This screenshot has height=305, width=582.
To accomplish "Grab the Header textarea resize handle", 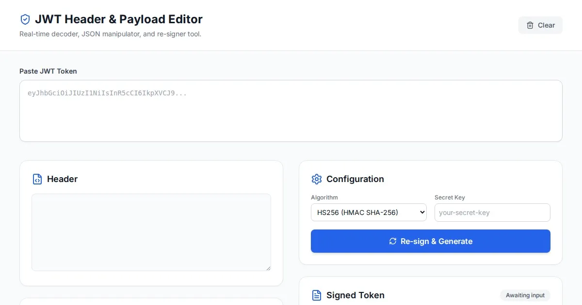I will pos(268,268).
